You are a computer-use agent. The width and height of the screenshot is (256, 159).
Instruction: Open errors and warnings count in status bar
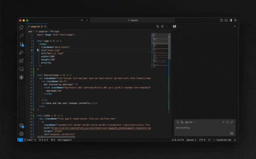tap(43, 140)
